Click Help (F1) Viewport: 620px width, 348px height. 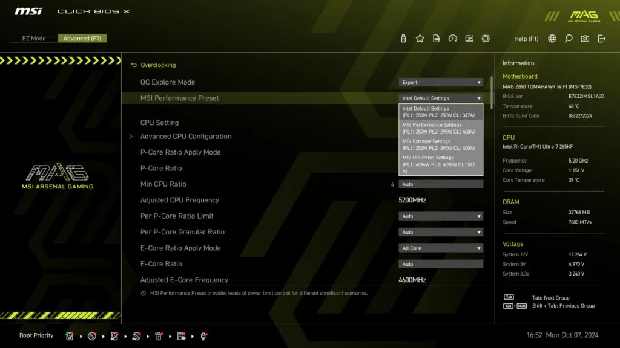tap(526, 39)
